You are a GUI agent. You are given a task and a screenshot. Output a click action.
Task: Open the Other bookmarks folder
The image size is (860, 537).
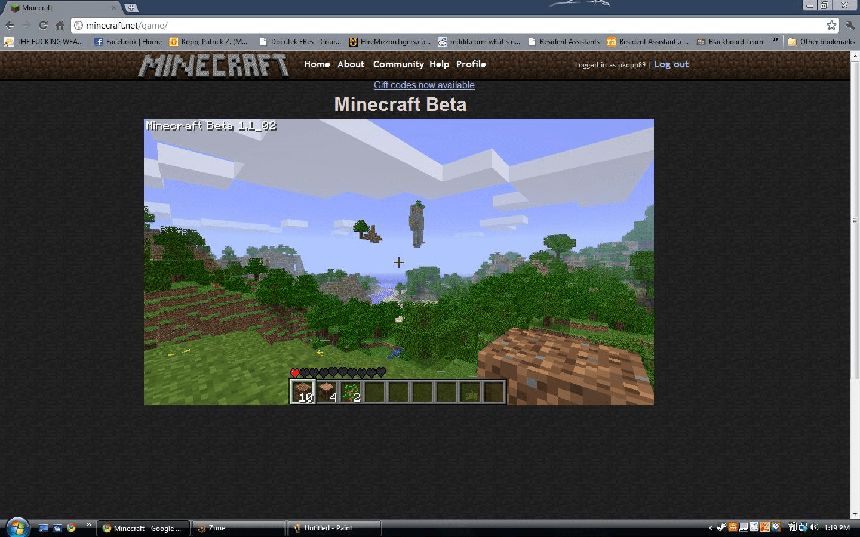[x=821, y=42]
